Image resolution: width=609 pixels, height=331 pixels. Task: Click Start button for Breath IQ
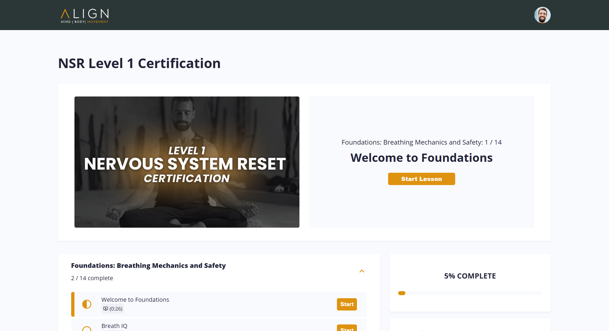click(x=347, y=328)
